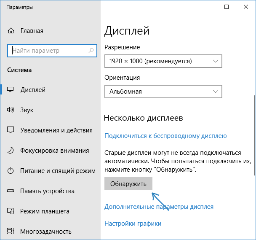This screenshot has width=256, height=240.
Task: Select Дисплей in the sidebar
Action: point(33,90)
